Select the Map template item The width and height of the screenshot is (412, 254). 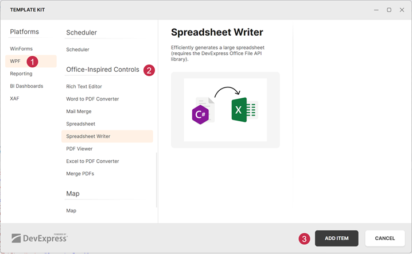pos(71,210)
